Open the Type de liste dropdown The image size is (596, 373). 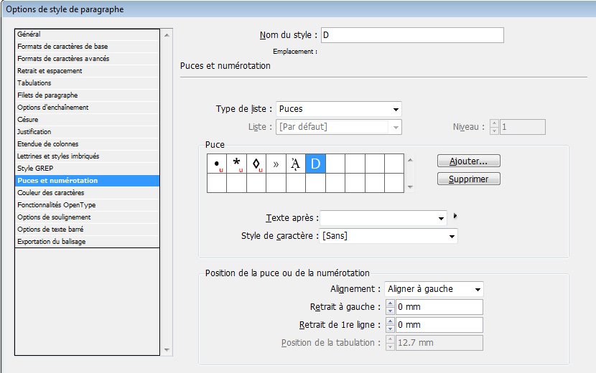(x=396, y=110)
